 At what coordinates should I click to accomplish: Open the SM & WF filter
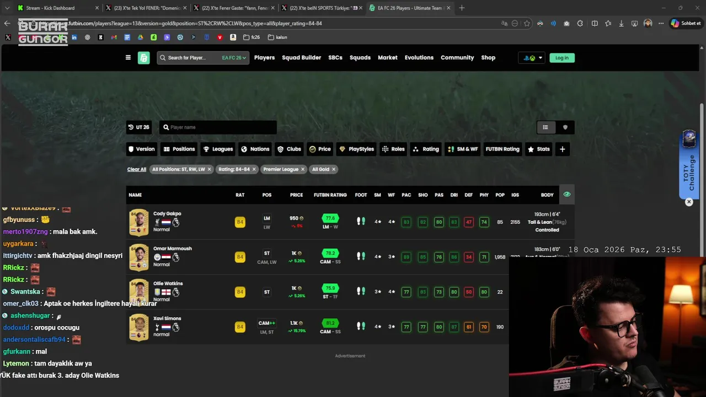[x=463, y=149]
